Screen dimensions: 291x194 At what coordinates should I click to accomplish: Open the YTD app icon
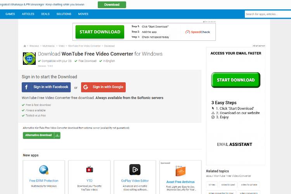90,169
